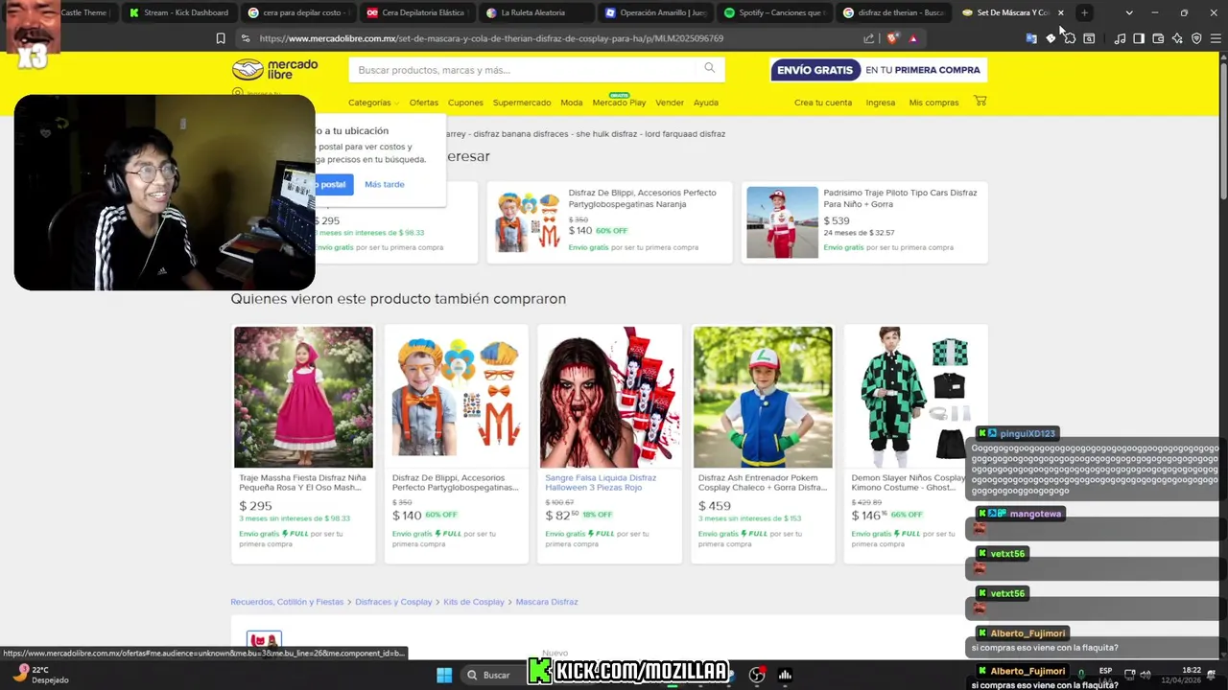Click the share icon in the address bar
1228x690 pixels.
click(x=869, y=38)
